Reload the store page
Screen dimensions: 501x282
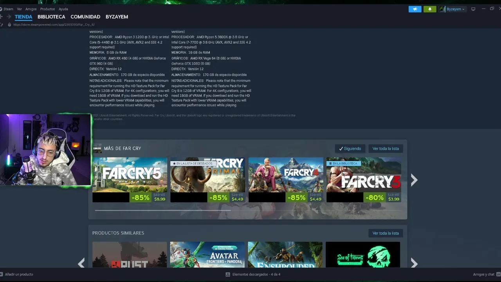click(x=1, y=25)
